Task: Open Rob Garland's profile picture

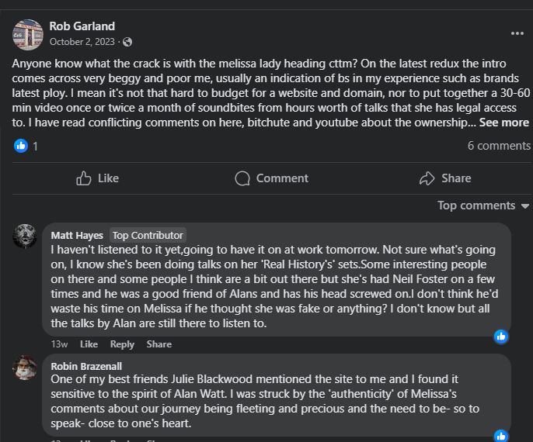Action: pyautogui.click(x=28, y=35)
